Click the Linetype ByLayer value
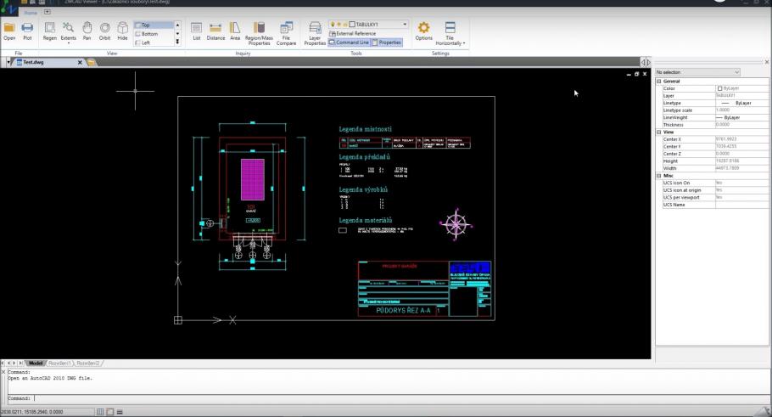Image resolution: width=772 pixels, height=417 pixels. click(x=741, y=103)
